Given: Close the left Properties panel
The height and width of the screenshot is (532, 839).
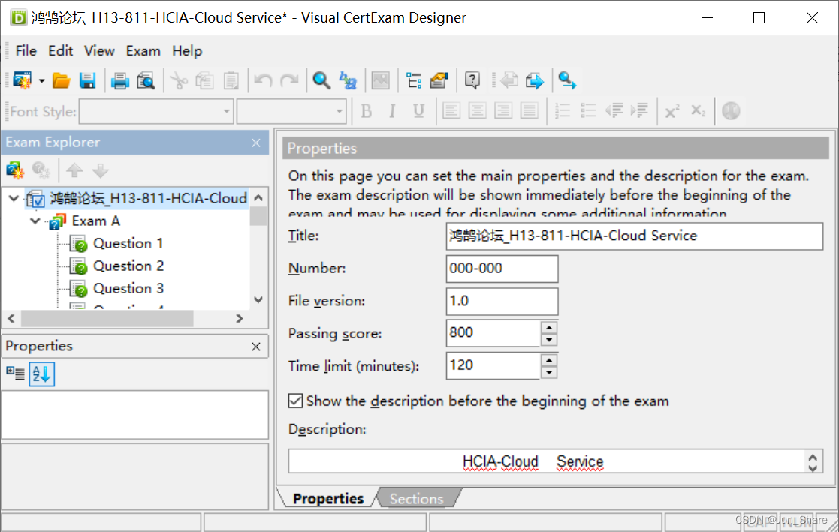Looking at the screenshot, I should pyautogui.click(x=256, y=347).
